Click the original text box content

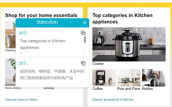click(51, 45)
